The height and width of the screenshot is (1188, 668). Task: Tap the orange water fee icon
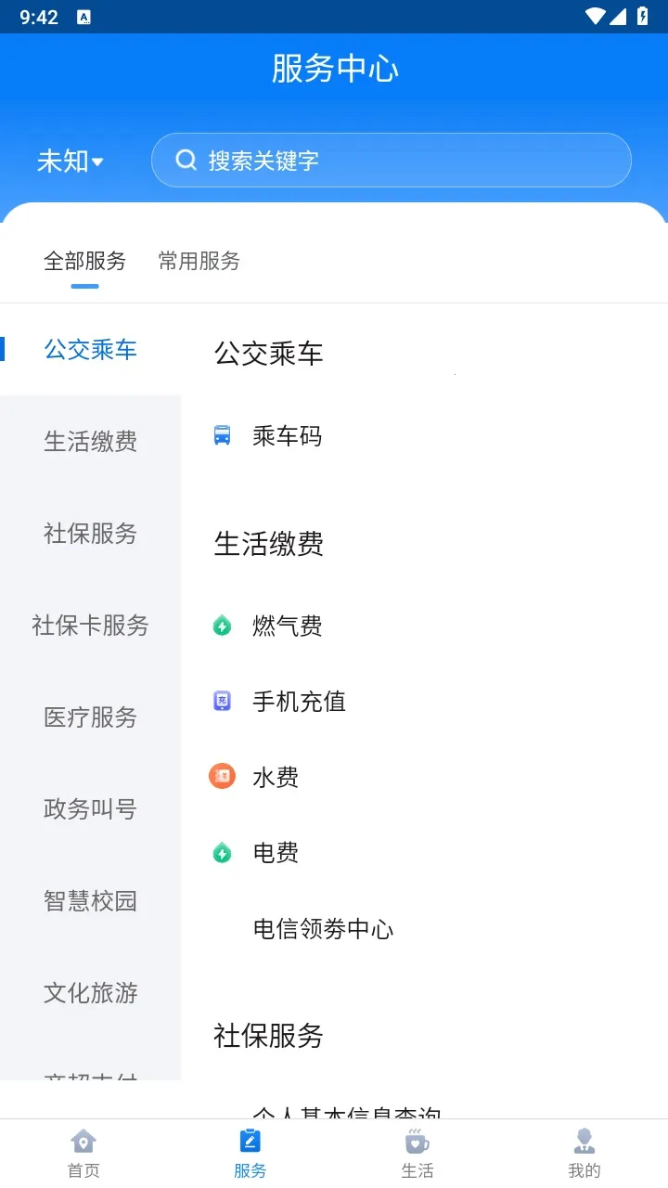223,777
